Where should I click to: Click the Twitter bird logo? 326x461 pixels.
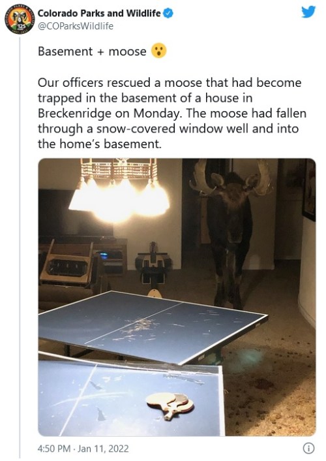pos(308,12)
